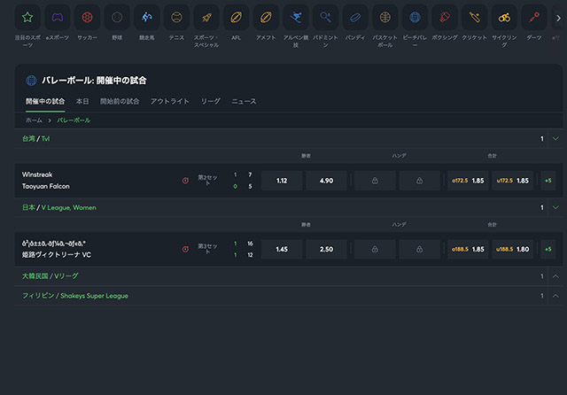Expand the Shakeys Super League section
The image size is (567, 395).
555,296
